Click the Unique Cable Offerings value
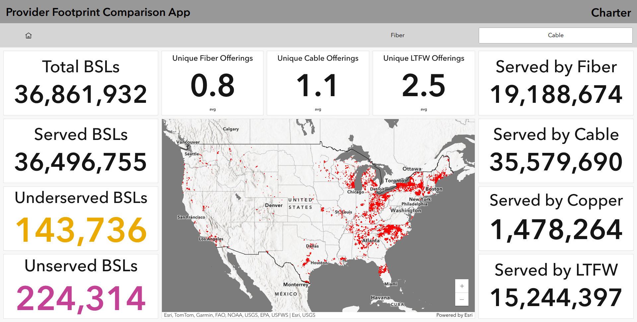The height and width of the screenshot is (322, 637). (318, 86)
